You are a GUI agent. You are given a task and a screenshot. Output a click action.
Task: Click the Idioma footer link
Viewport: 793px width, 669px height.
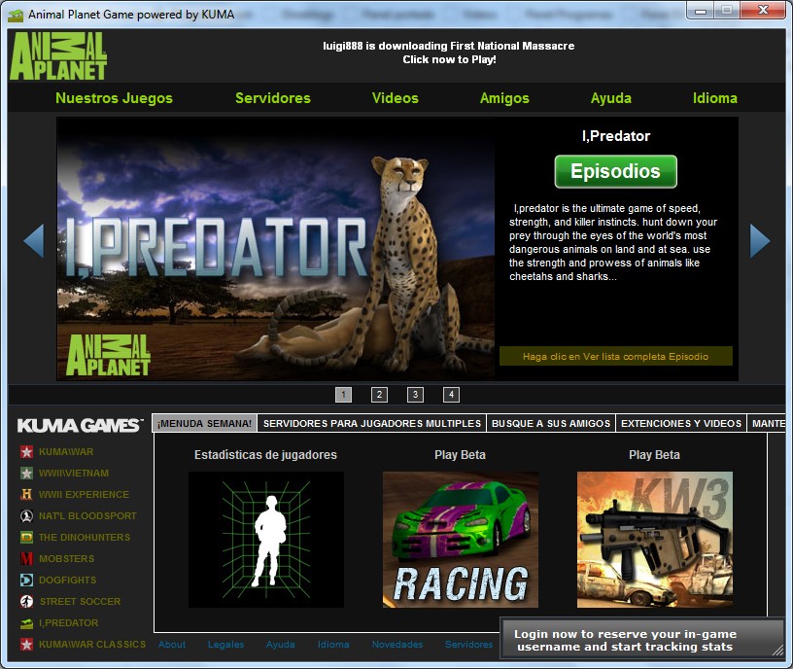(x=333, y=644)
